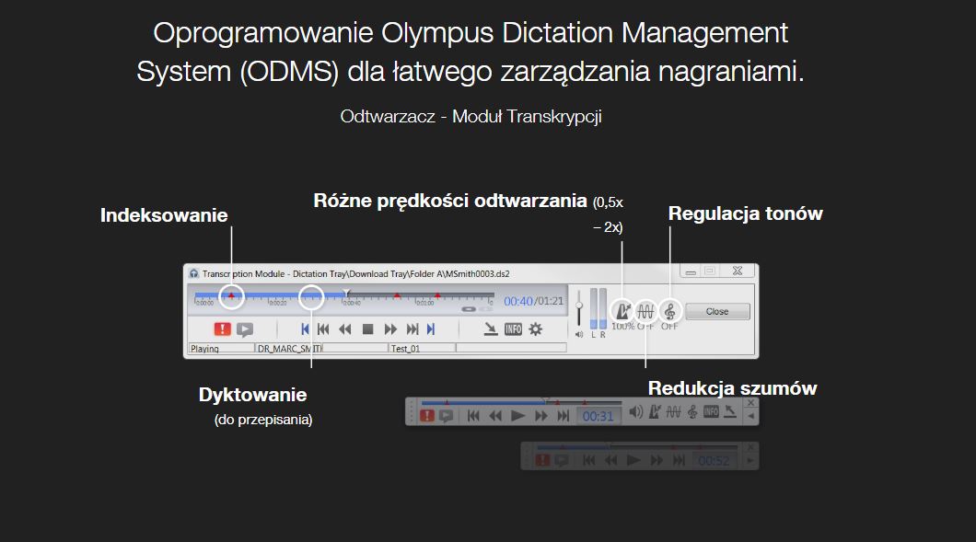Skip to end in compact 00:31 player bar

[x=564, y=416]
